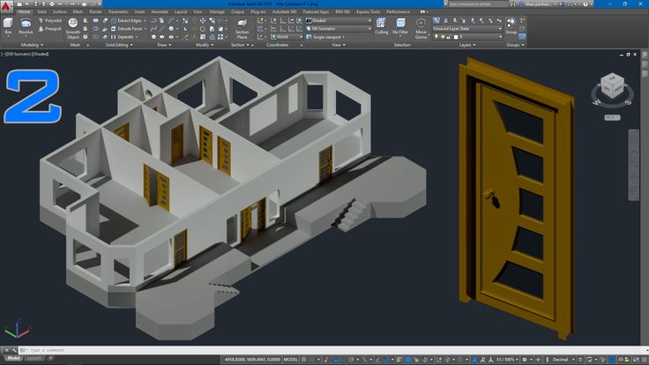Image resolution: width=649 pixels, height=365 pixels.
Task: Click the customization icon in status bar
Action: pyautogui.click(x=645, y=360)
